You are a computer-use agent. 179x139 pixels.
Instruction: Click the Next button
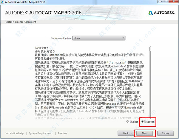[144, 133]
